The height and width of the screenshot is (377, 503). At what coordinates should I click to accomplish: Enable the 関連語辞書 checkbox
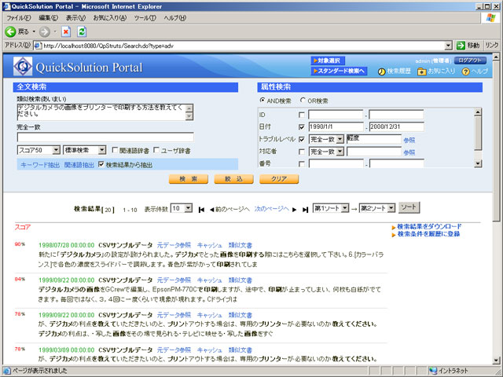(115, 150)
